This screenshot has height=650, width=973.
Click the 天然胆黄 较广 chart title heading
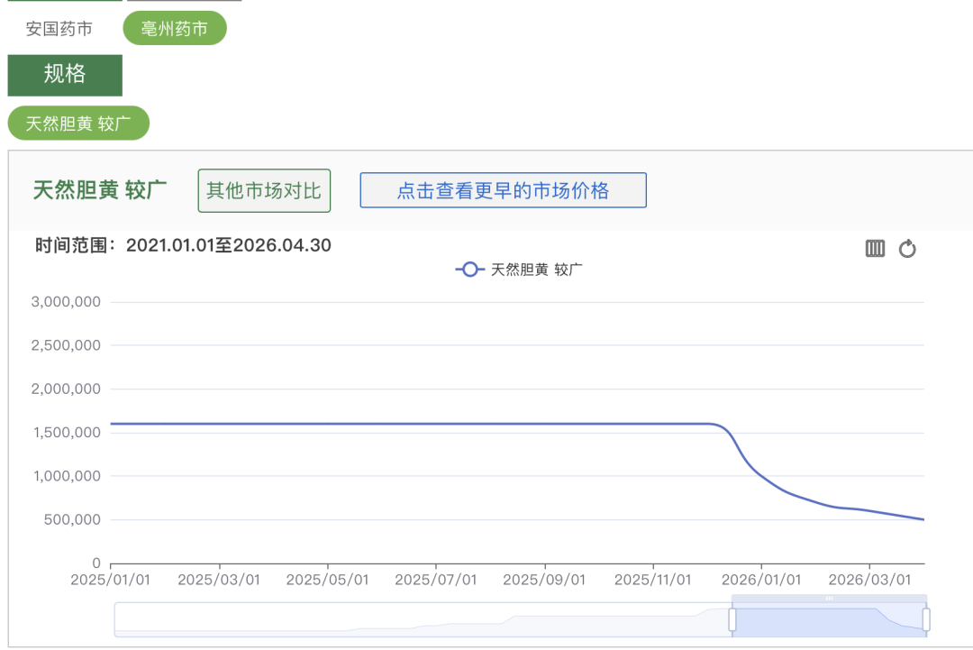tap(100, 191)
